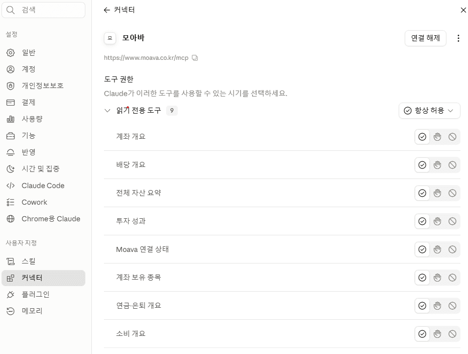
Task: Set 투자 성과 to needs approval
Action: pos(437,221)
